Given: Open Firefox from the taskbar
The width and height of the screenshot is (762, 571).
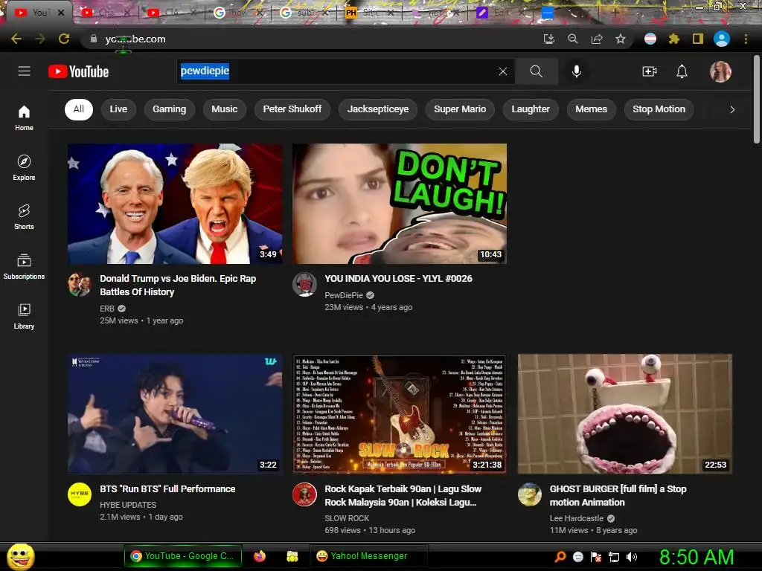Looking at the screenshot, I should [260, 556].
